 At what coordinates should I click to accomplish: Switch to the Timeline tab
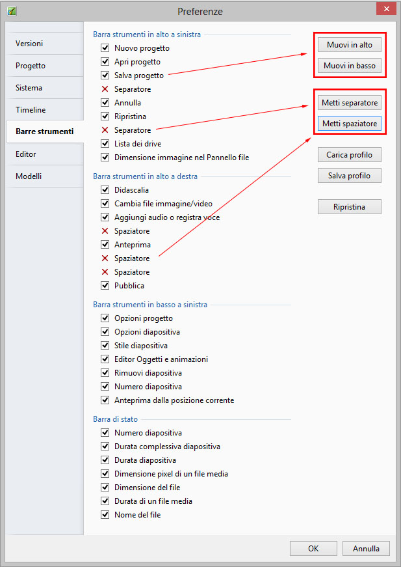31,110
